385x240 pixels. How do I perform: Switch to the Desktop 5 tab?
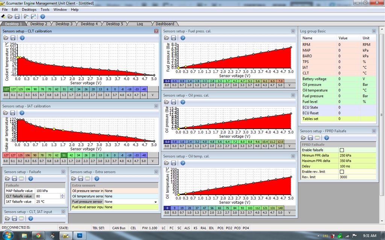pyautogui.click(x=114, y=24)
